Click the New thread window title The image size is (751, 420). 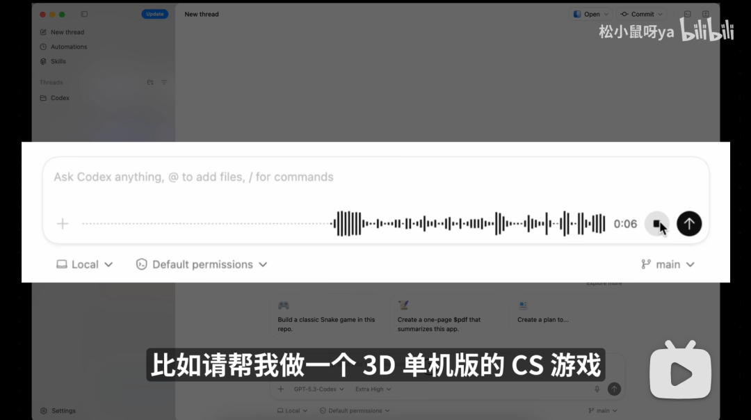[x=202, y=15]
